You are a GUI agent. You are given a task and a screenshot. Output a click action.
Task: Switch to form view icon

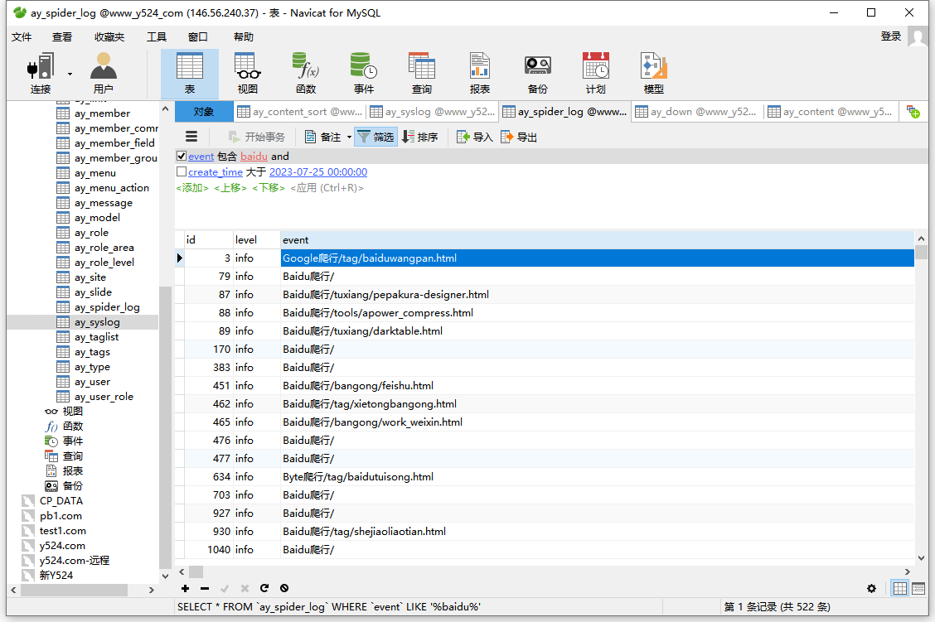click(x=918, y=589)
